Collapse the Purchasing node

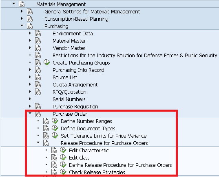[x=22, y=26]
